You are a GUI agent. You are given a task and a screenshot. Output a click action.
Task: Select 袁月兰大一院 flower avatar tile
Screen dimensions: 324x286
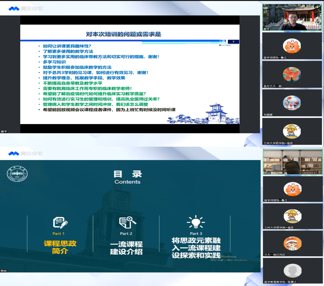click(x=292, y=74)
